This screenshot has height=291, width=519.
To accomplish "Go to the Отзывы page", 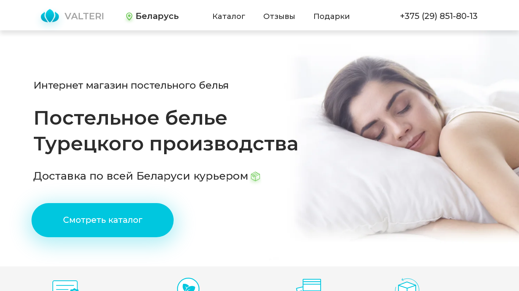I will click(x=279, y=16).
